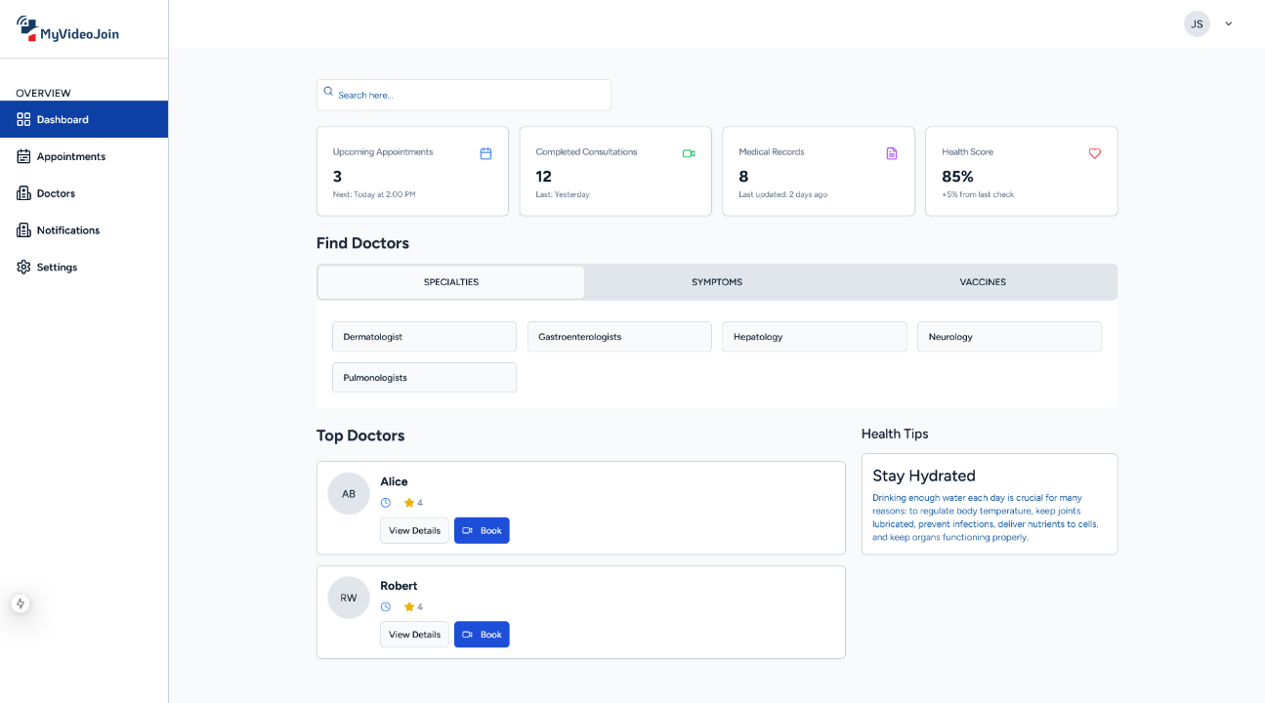Choose the Hepatology specialty

815,337
